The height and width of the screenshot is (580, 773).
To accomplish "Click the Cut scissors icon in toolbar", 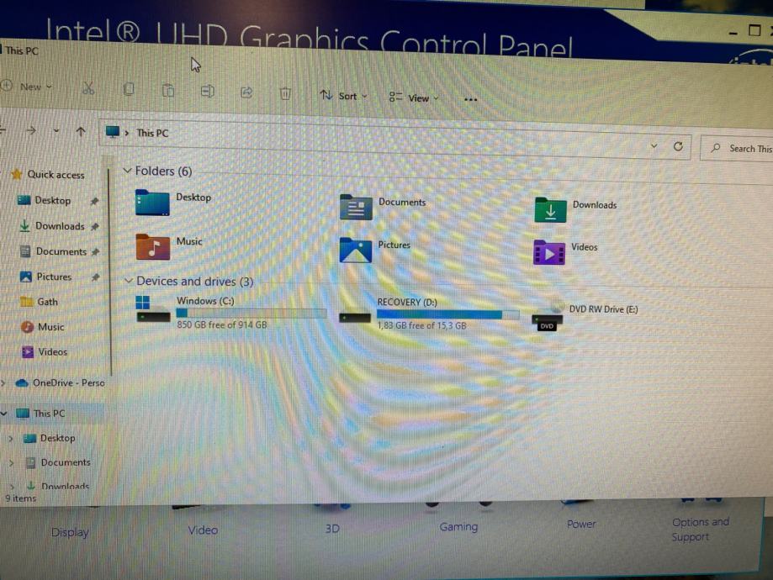I will pos(88,88).
